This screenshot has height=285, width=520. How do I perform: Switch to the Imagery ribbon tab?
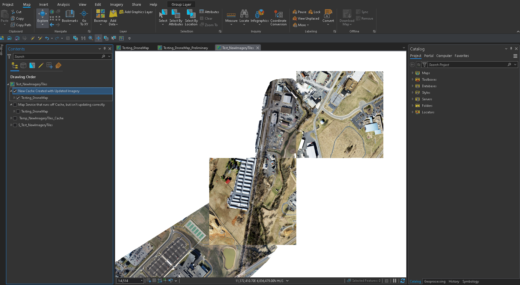tap(116, 4)
